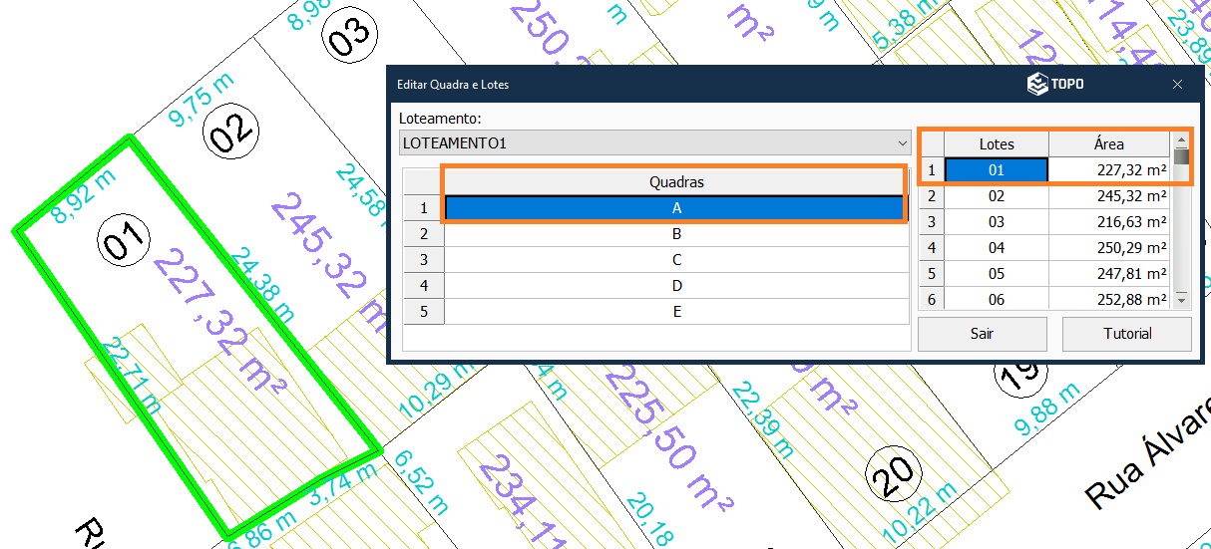Select lote 02 in Lotes column
This screenshot has height=549, width=1211.
[x=996, y=196]
